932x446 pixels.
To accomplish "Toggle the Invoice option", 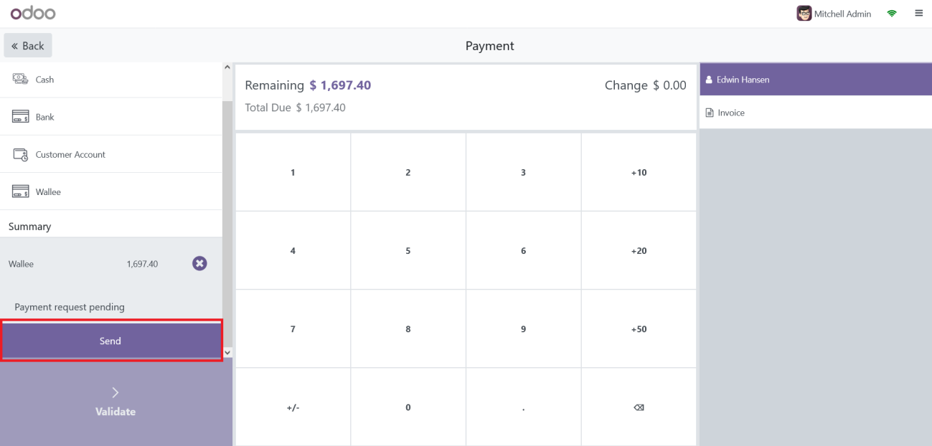I will coord(725,113).
